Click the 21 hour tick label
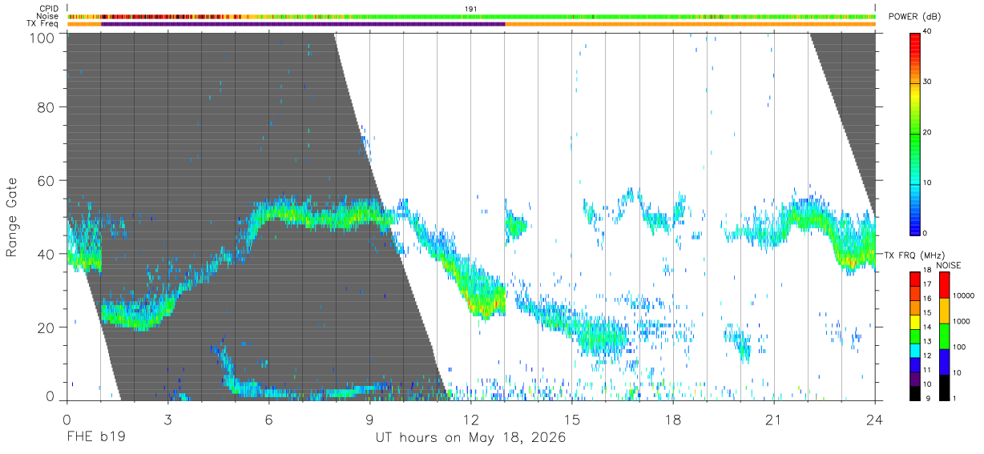Image resolution: width=984 pixels, height=454 pixels. pyautogui.click(x=774, y=419)
